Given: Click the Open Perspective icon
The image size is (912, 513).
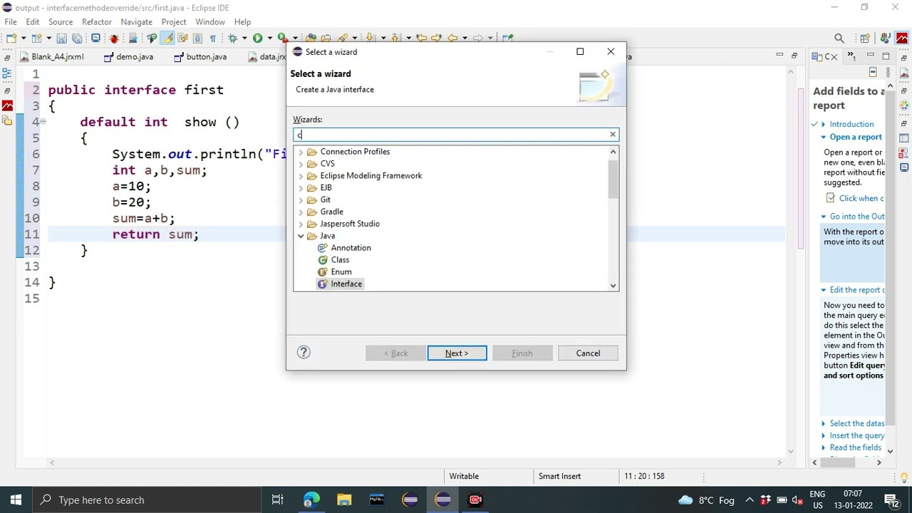Looking at the screenshot, I should pyautogui.click(x=865, y=38).
